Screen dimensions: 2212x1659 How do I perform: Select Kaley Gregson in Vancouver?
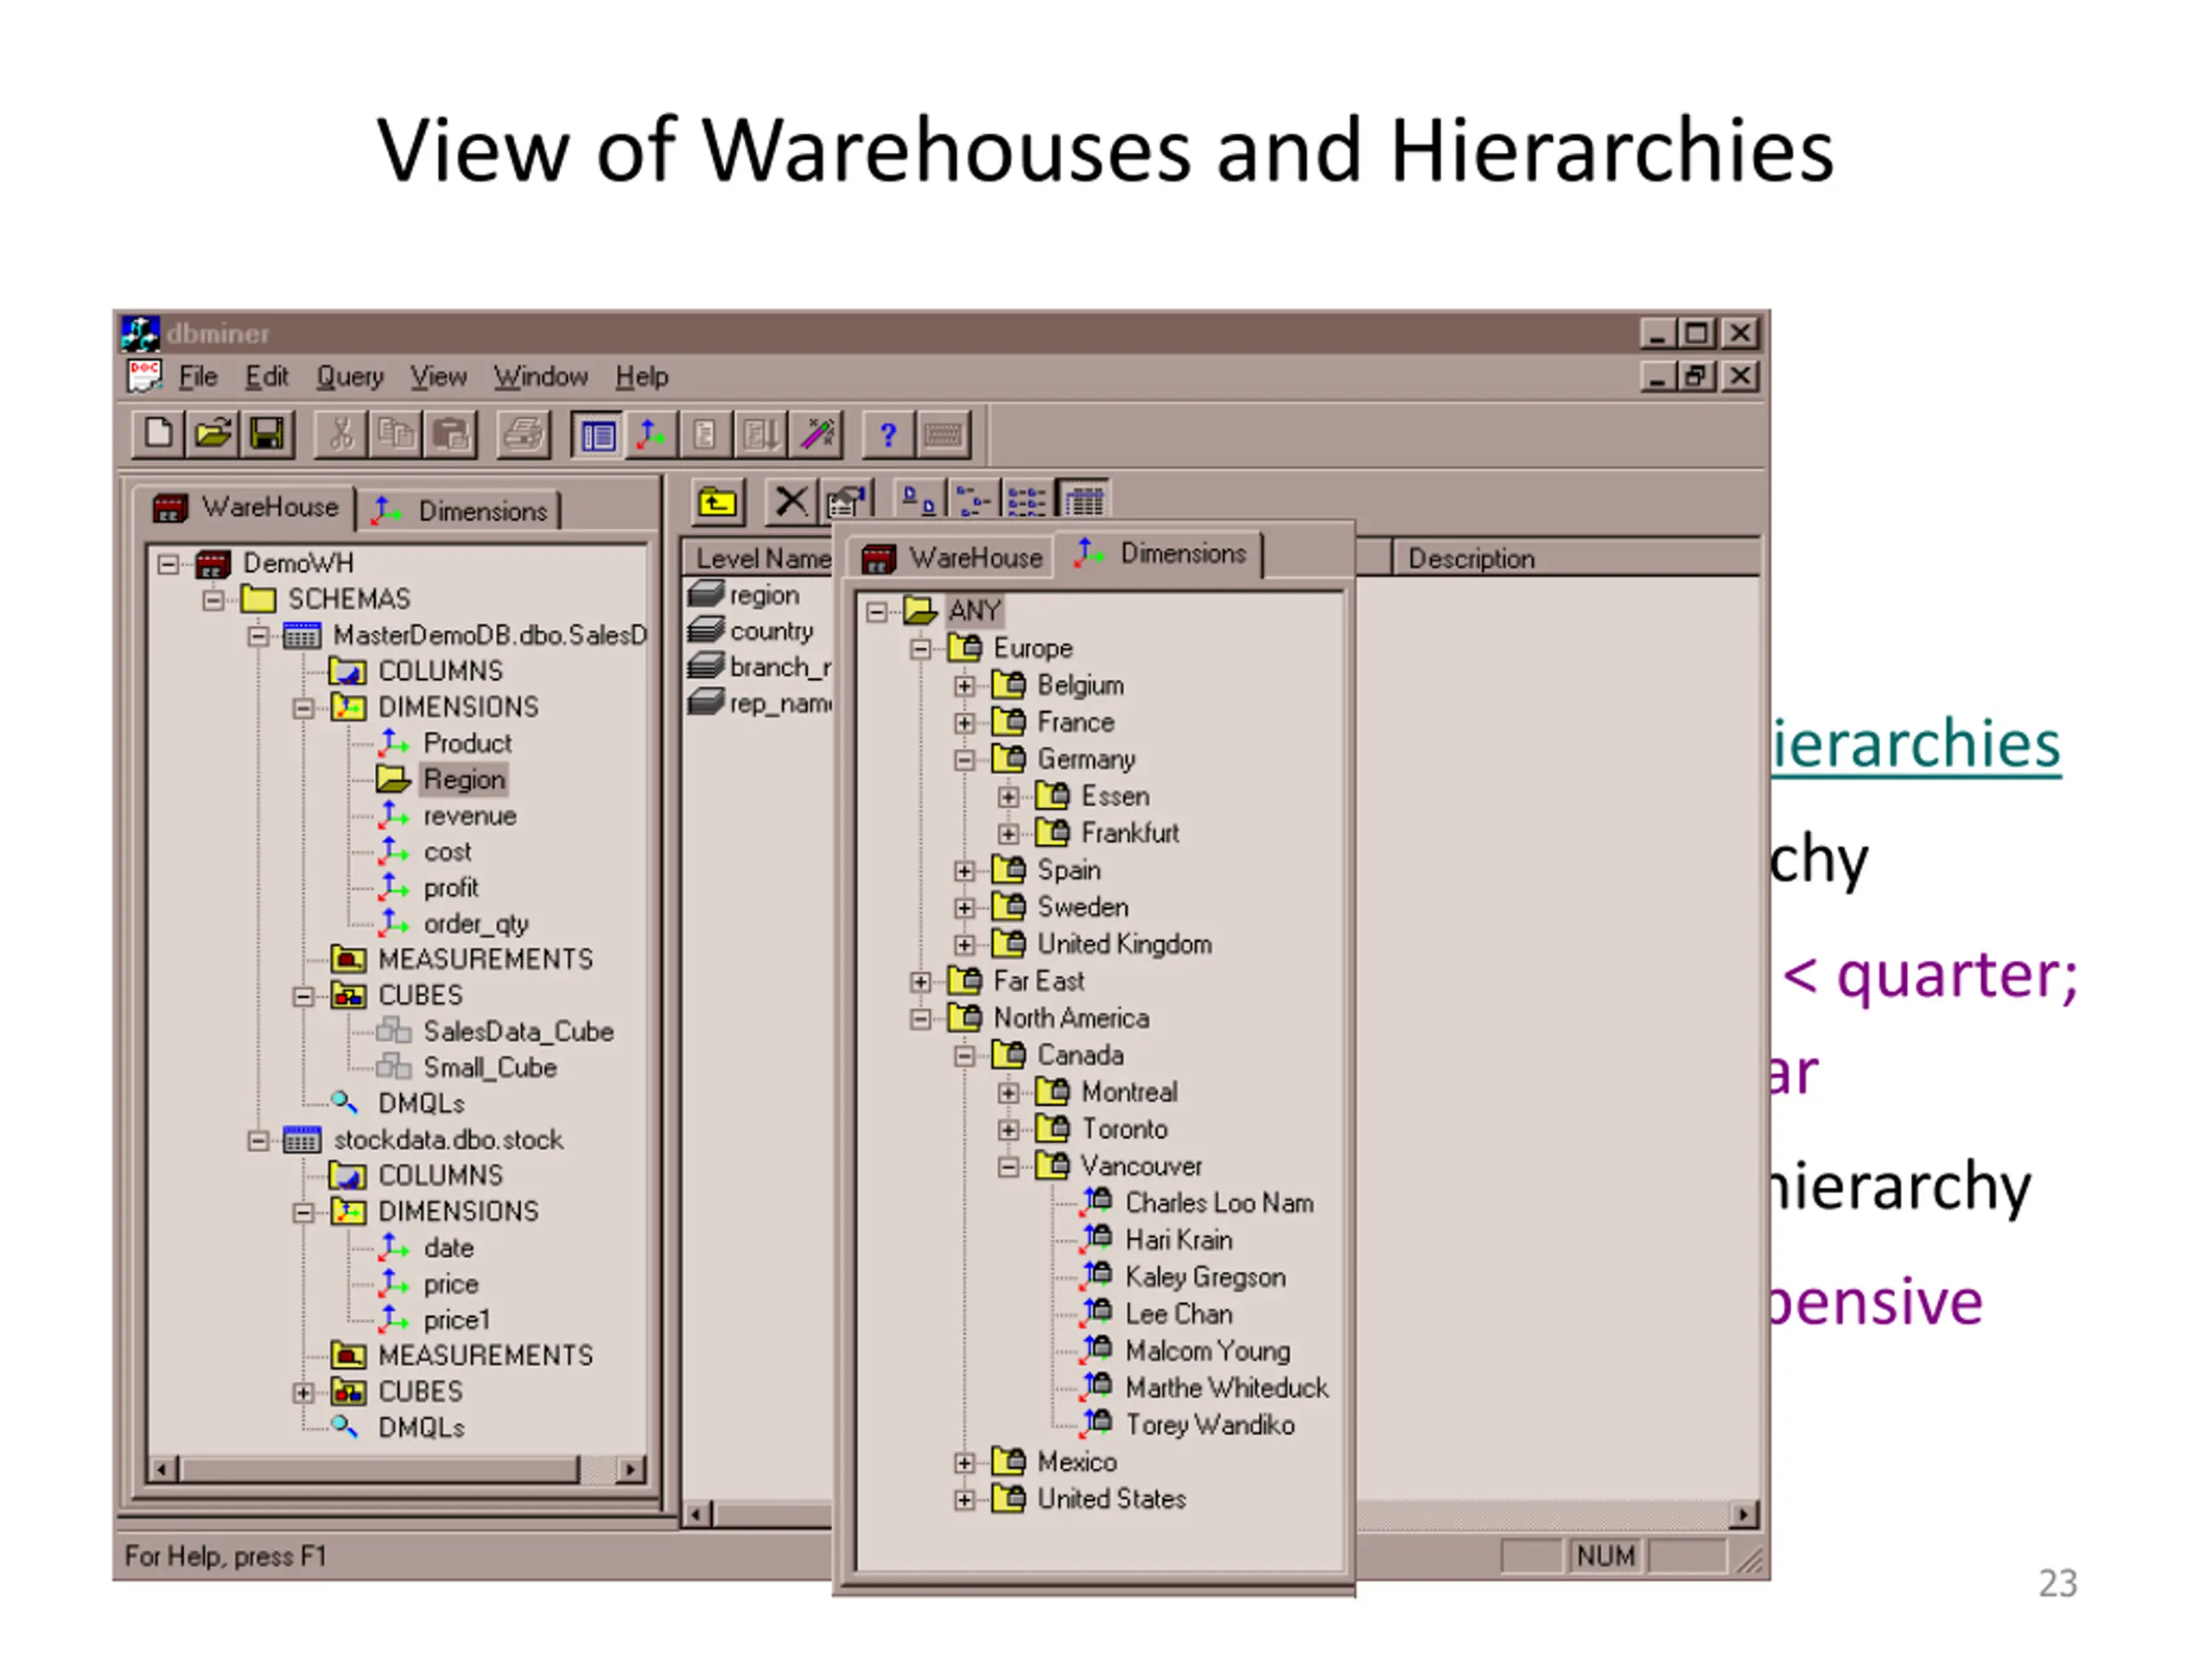(1205, 1277)
